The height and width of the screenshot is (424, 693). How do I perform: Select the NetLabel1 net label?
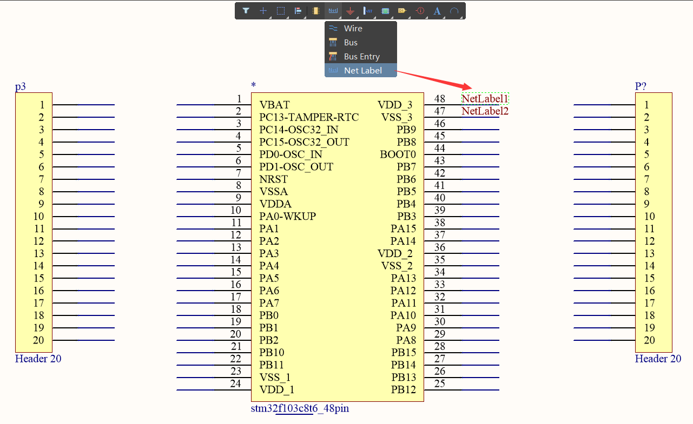[485, 99]
